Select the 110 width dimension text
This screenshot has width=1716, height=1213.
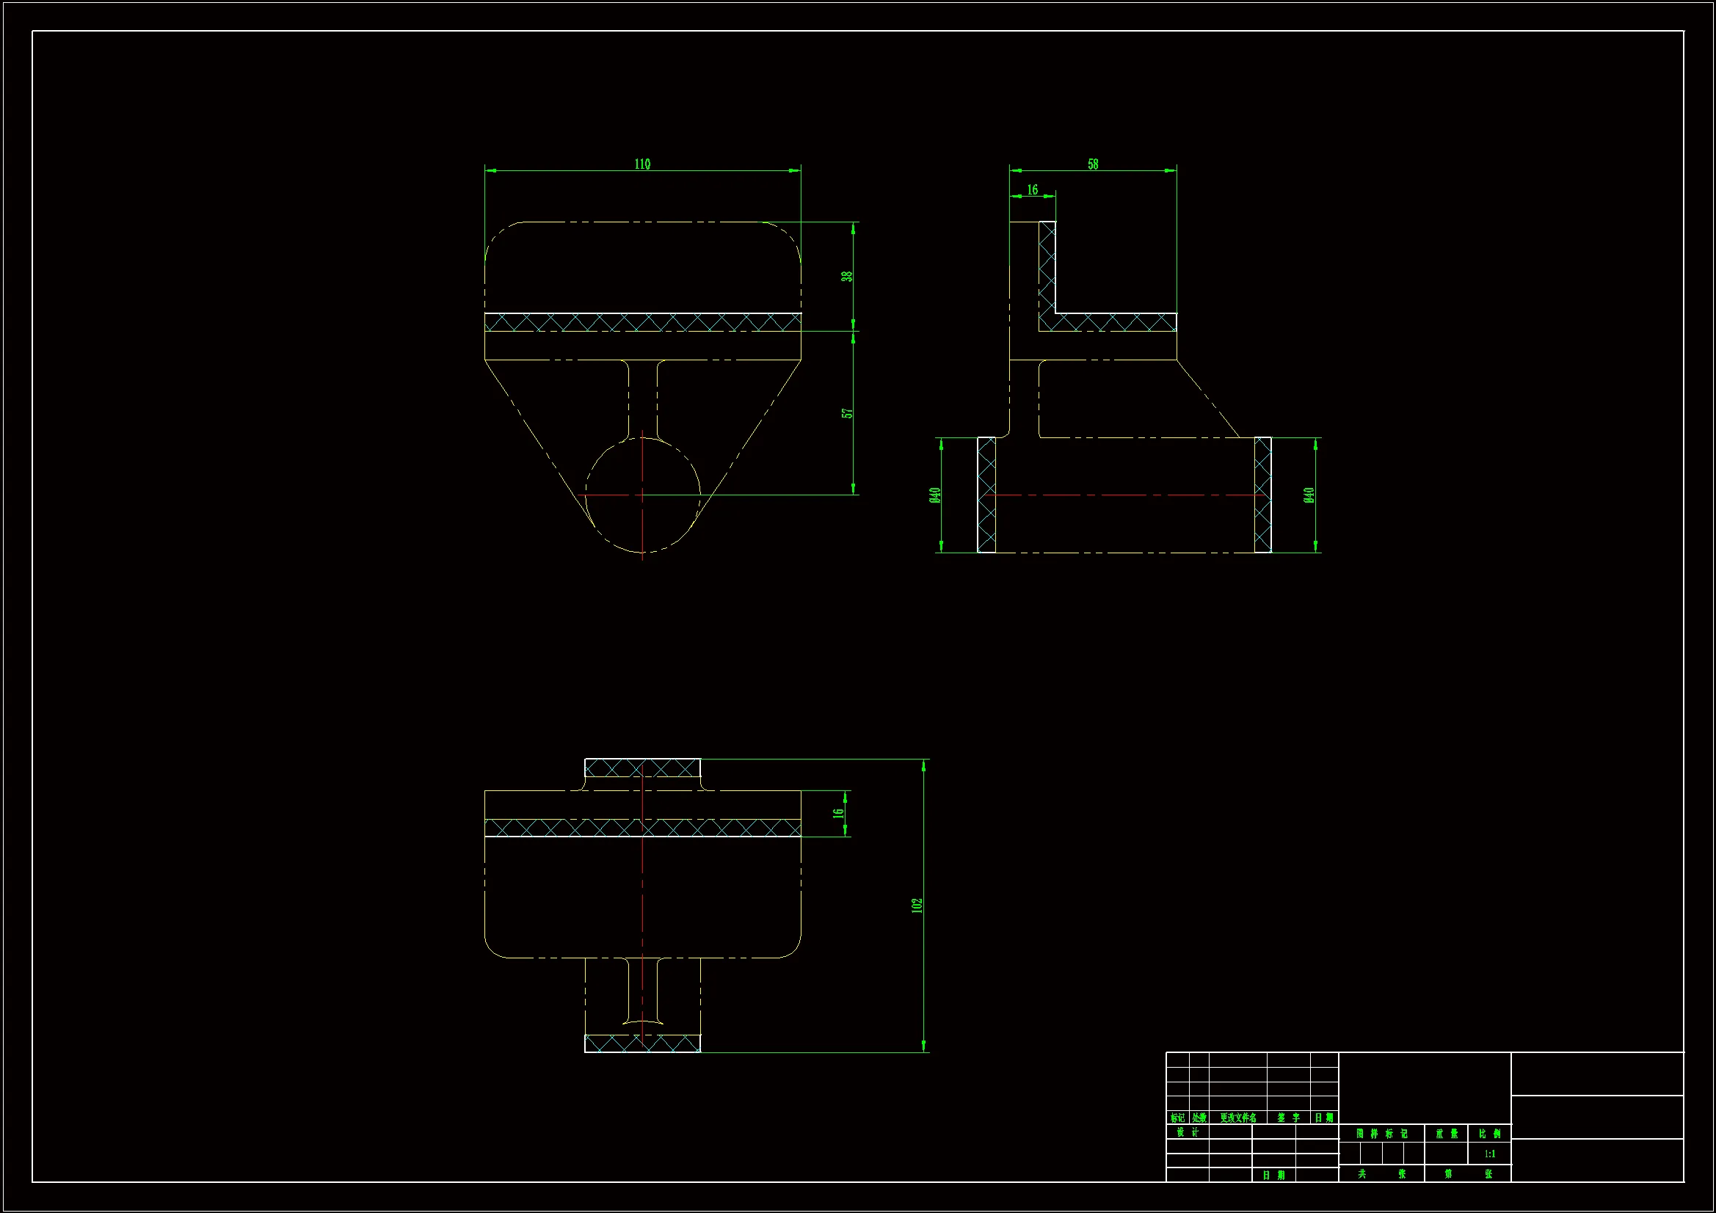[x=642, y=164]
